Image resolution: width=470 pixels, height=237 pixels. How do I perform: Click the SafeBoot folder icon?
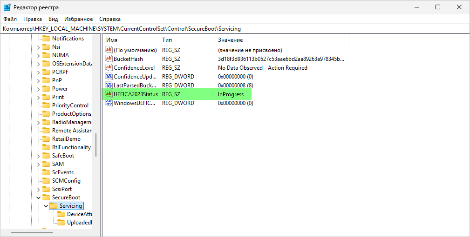(x=46, y=156)
